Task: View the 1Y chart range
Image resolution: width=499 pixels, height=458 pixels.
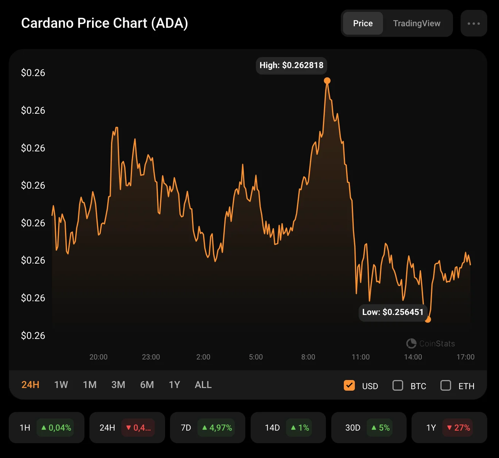Action: 175,385
